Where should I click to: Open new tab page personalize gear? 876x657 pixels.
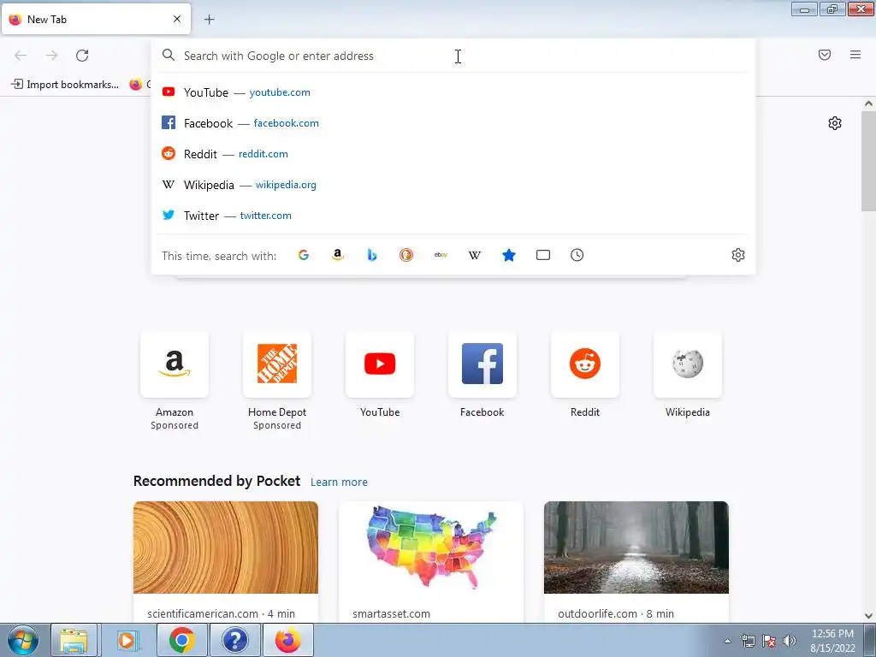835,123
